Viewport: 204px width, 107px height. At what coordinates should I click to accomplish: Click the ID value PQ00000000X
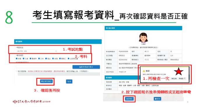click(124, 51)
